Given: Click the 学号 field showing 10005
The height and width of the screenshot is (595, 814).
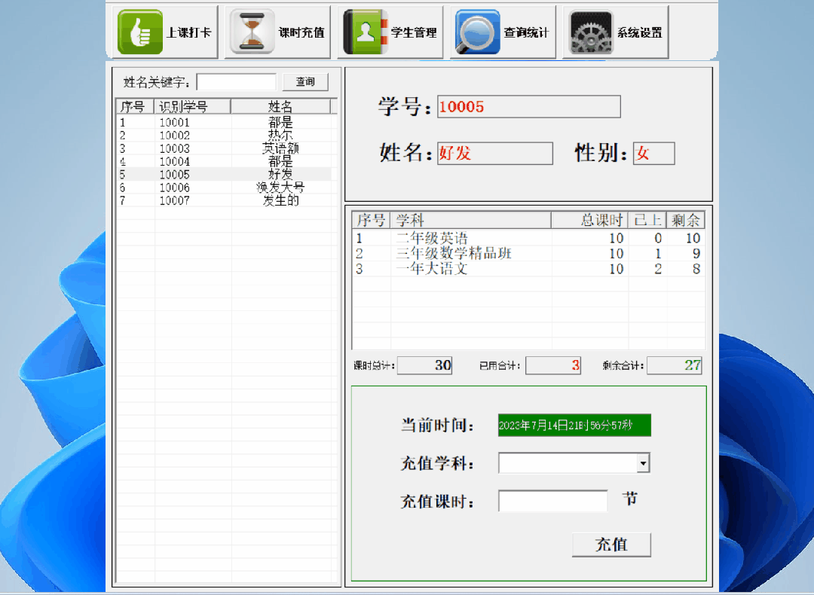Looking at the screenshot, I should [528, 106].
